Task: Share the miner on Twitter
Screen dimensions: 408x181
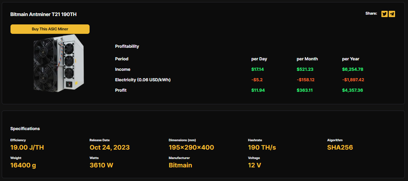Action: (x=384, y=14)
